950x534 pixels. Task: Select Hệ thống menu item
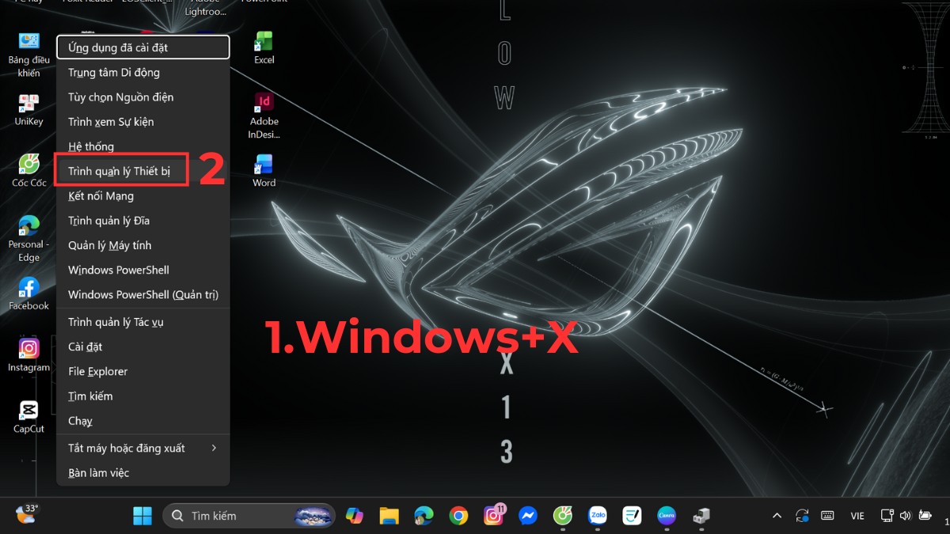tap(143, 146)
